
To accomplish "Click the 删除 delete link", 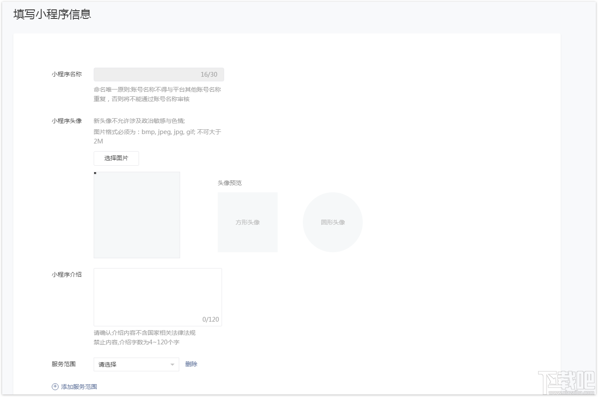I will pyautogui.click(x=191, y=364).
